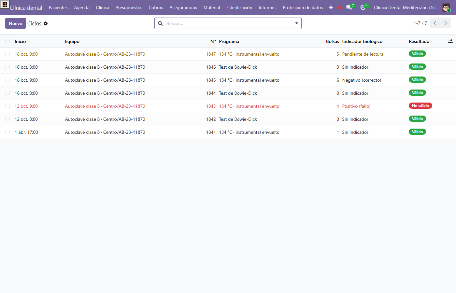
Task: Select checkbox for cycle 1846
Action: coord(7,67)
